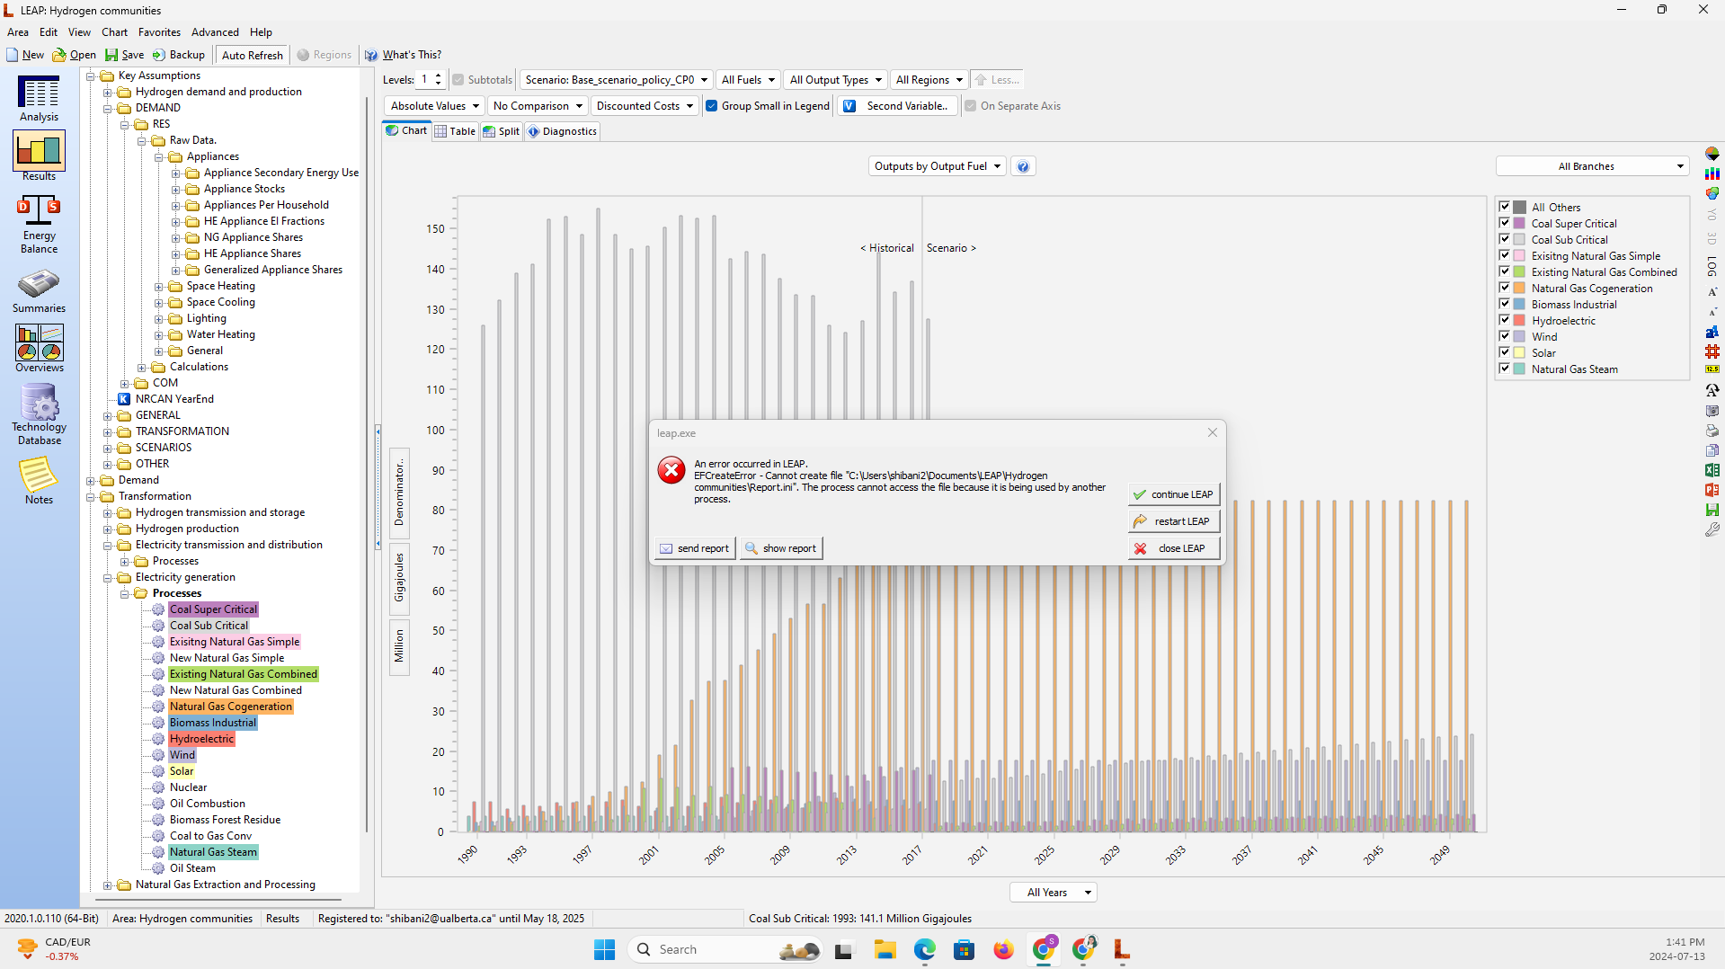Open the All Years dropdown
This screenshot has width=1725, height=969.
click(x=1054, y=893)
